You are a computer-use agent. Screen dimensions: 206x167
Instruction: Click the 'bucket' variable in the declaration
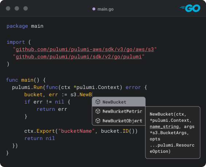click(33, 94)
